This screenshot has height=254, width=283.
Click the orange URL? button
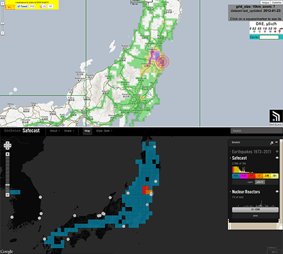[x=10, y=7]
